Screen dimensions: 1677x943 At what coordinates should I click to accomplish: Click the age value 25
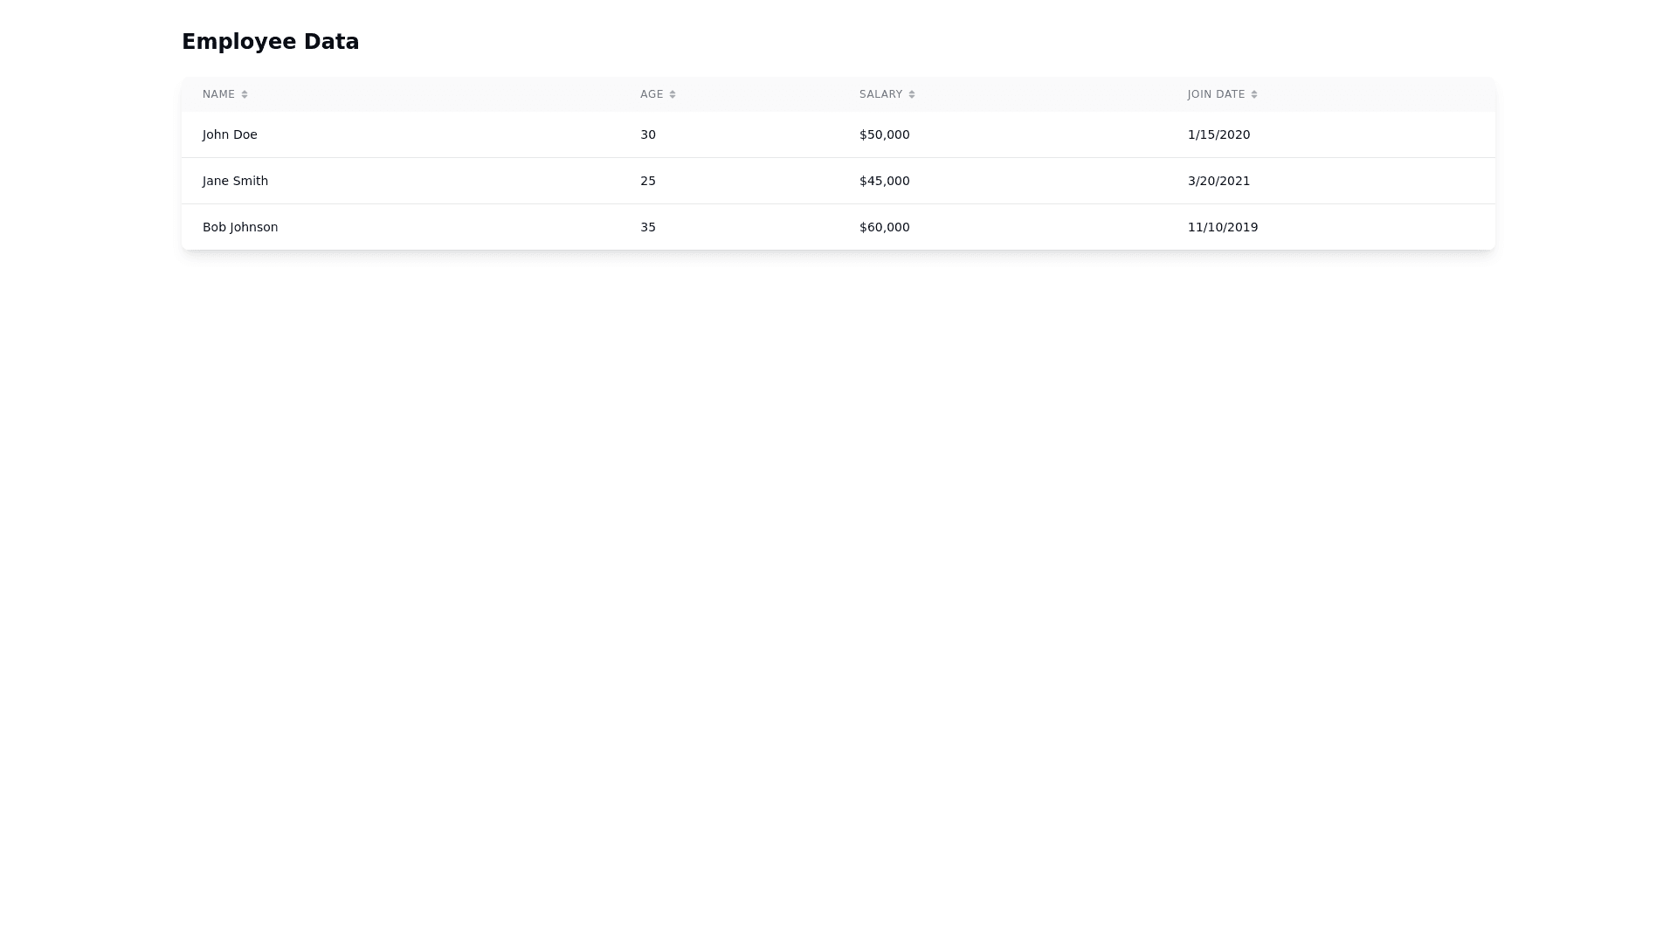point(648,181)
